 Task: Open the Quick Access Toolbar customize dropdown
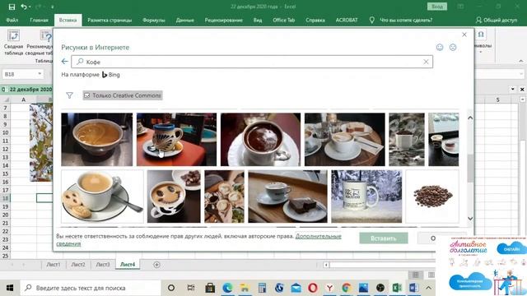coord(53,7)
